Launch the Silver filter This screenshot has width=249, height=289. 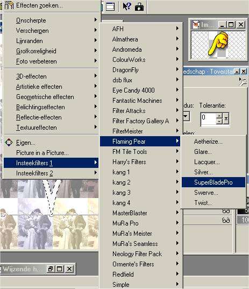click(214, 172)
